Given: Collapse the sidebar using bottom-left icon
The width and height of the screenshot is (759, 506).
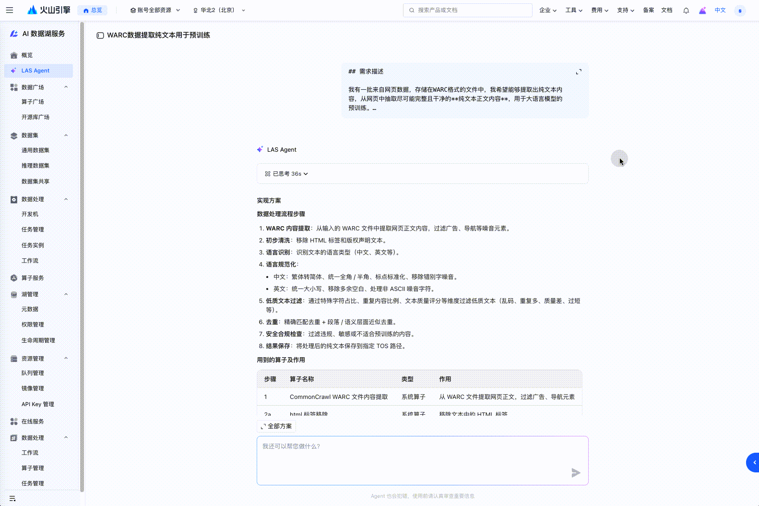Looking at the screenshot, I should coord(12,498).
